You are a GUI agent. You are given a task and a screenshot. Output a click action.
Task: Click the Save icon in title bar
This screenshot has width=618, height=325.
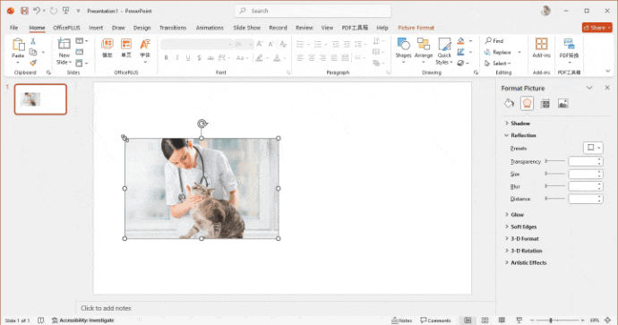(24, 11)
